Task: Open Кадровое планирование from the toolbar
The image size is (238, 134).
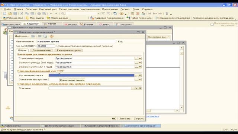Action: 107,18
